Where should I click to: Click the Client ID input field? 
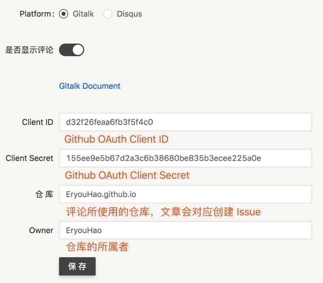tap(185, 122)
